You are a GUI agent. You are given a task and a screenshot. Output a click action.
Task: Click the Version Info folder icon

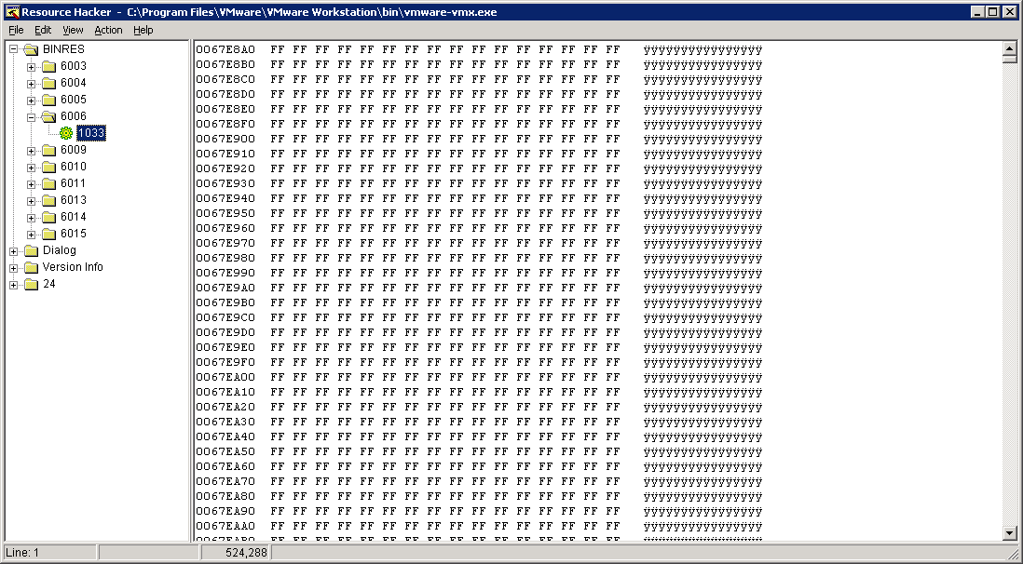coord(32,267)
